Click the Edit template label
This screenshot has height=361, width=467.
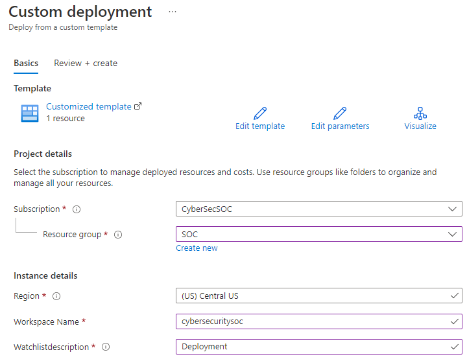point(260,126)
